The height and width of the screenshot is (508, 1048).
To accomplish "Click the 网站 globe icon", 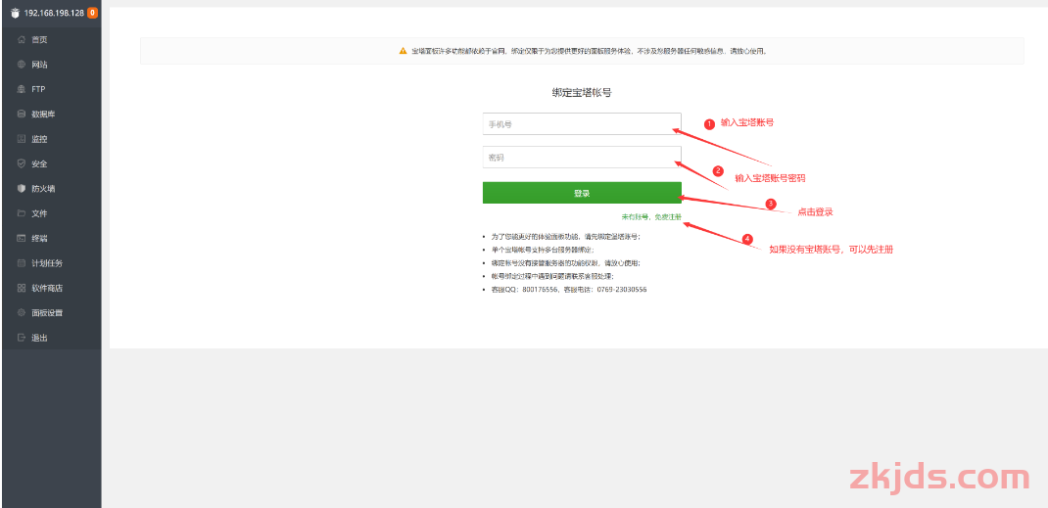I will tap(22, 65).
